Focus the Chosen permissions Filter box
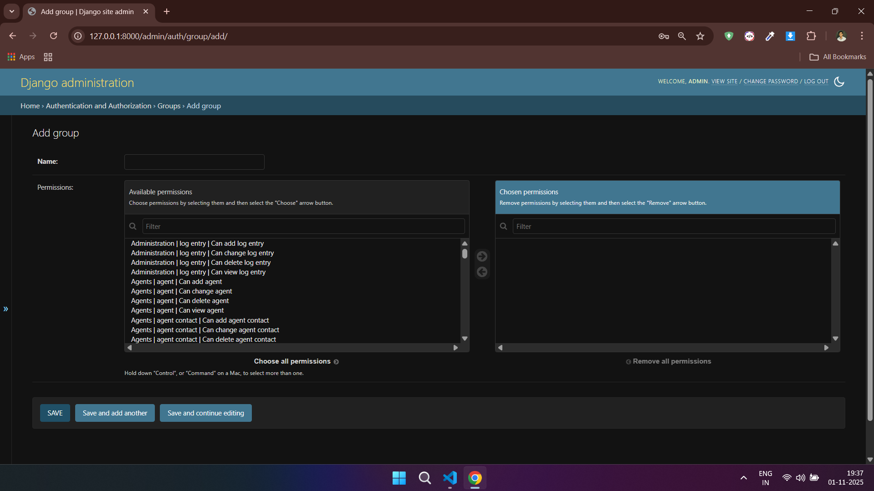 point(674,226)
